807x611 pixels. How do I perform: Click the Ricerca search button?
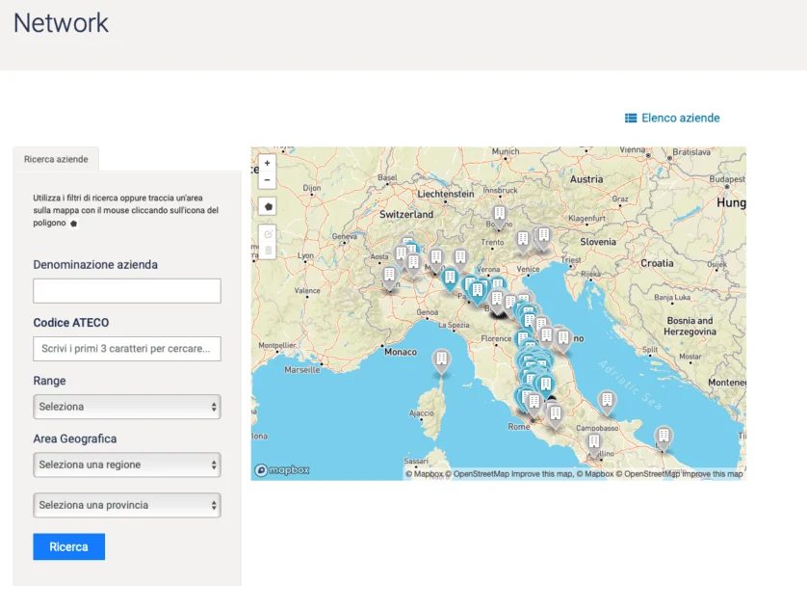pos(69,546)
